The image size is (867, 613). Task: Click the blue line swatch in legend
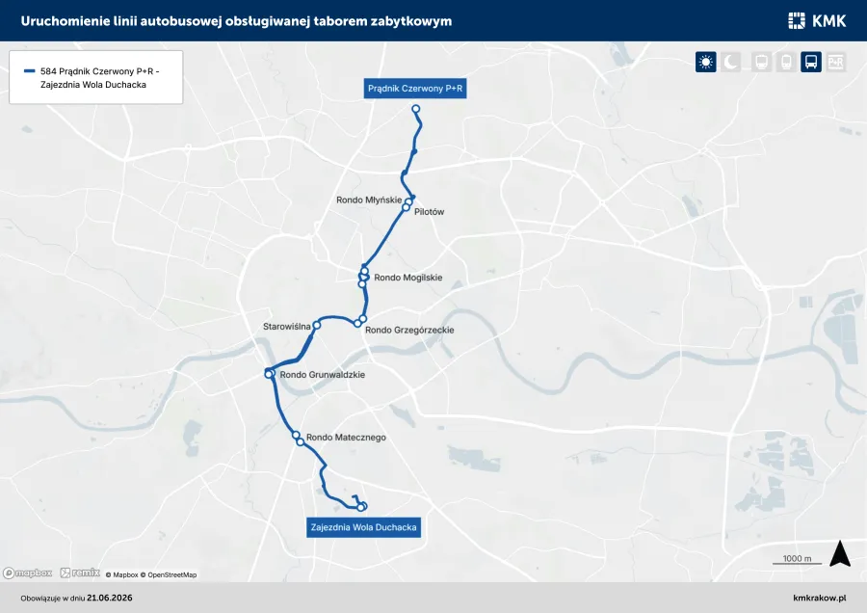coord(29,70)
